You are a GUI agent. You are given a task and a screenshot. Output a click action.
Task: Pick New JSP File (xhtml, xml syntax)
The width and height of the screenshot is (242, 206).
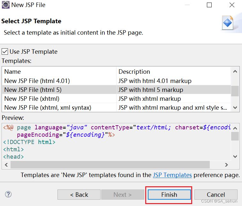48,107
